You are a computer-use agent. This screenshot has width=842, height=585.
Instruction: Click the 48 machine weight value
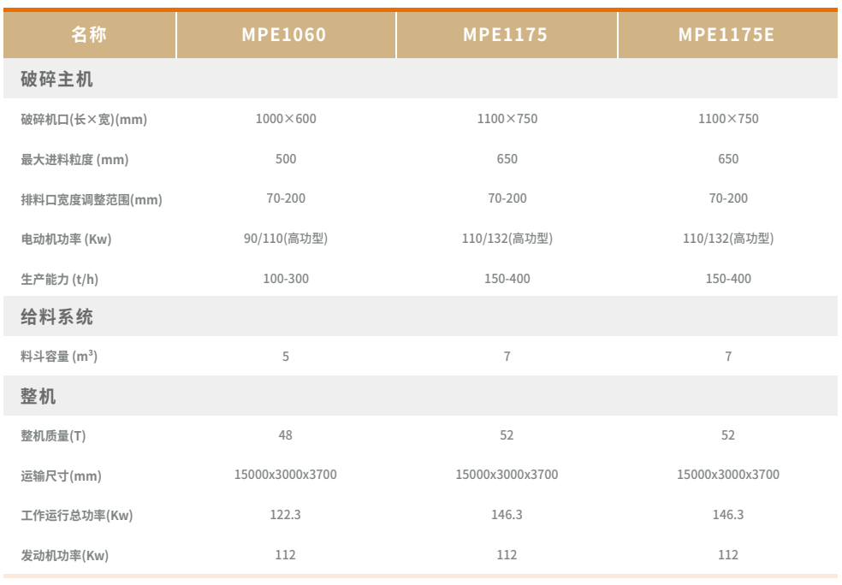click(286, 435)
